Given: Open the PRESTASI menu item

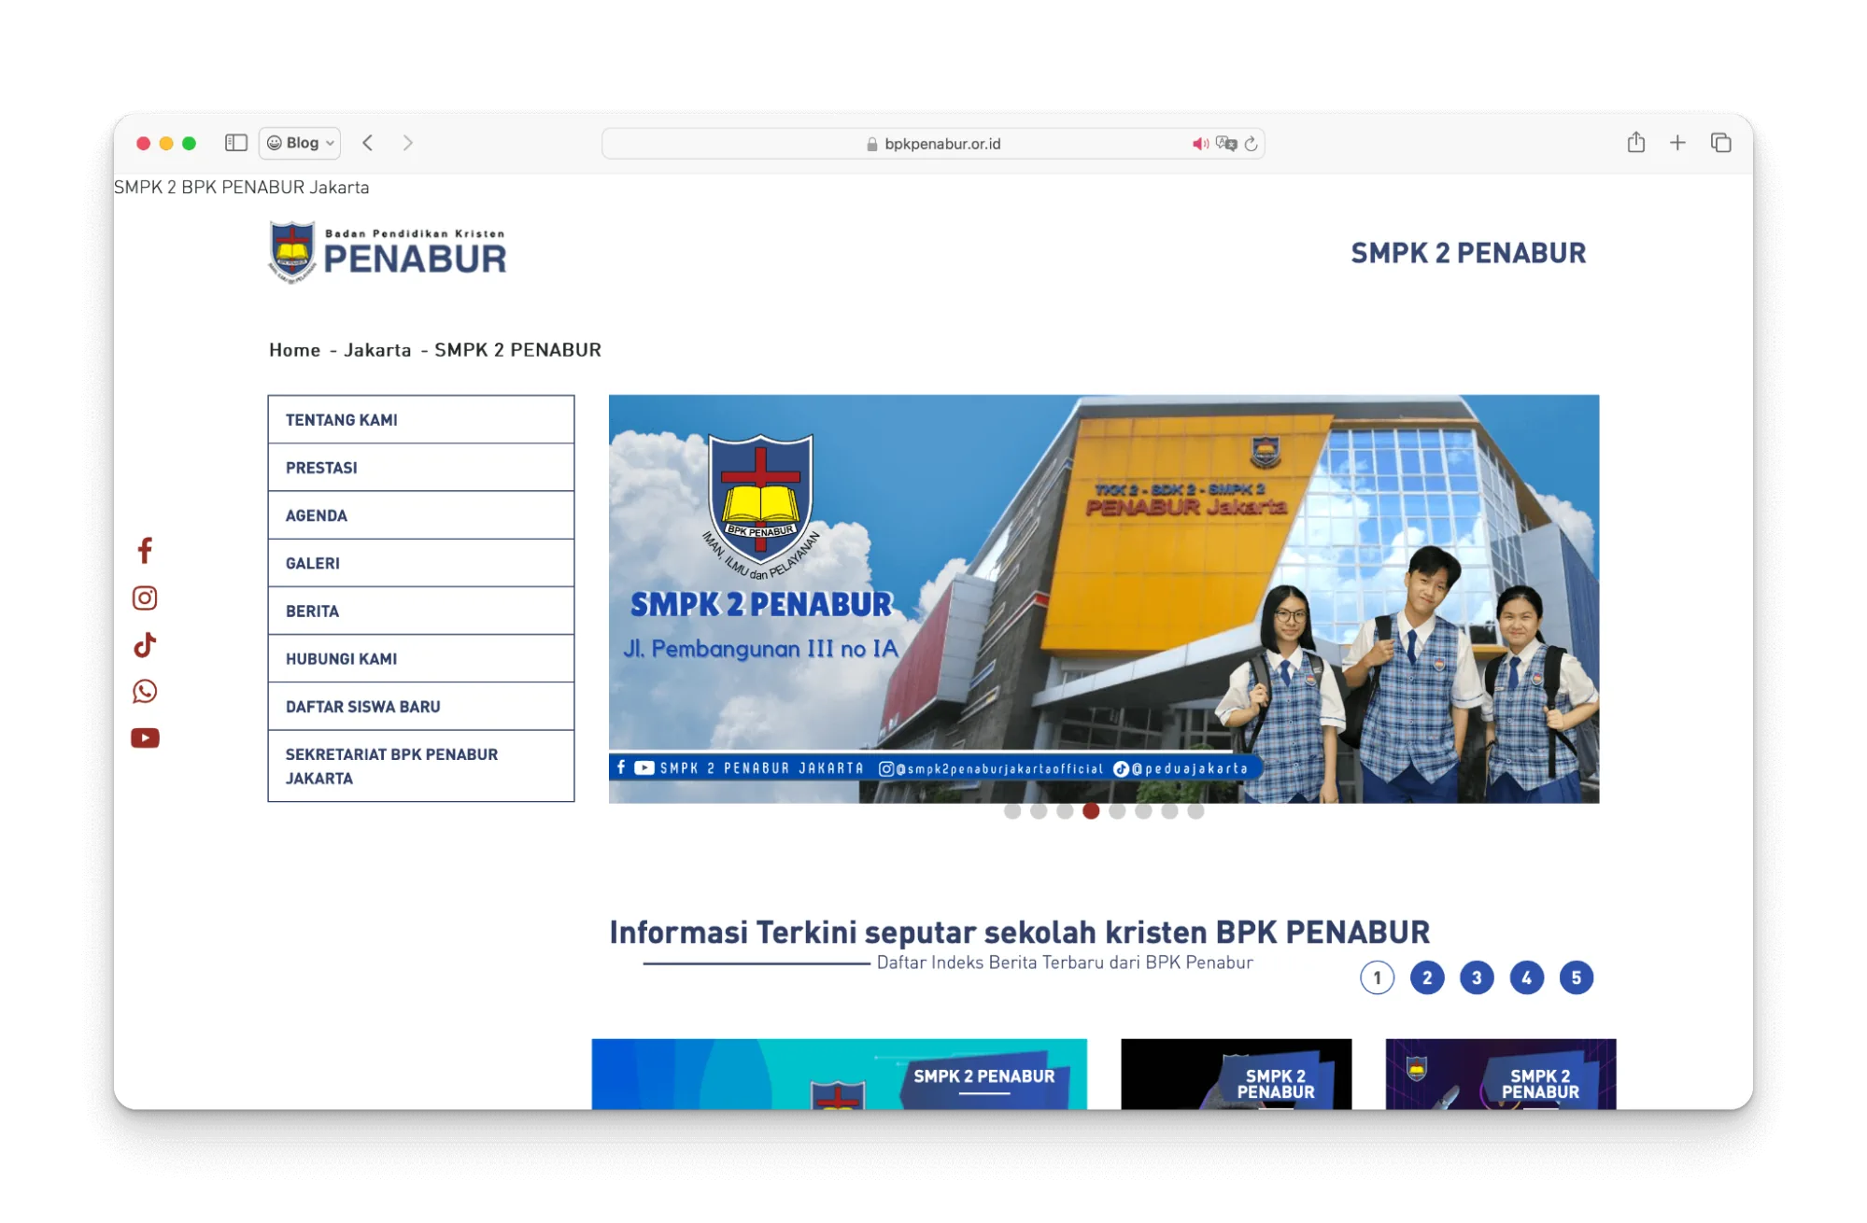Looking at the screenshot, I should (421, 468).
